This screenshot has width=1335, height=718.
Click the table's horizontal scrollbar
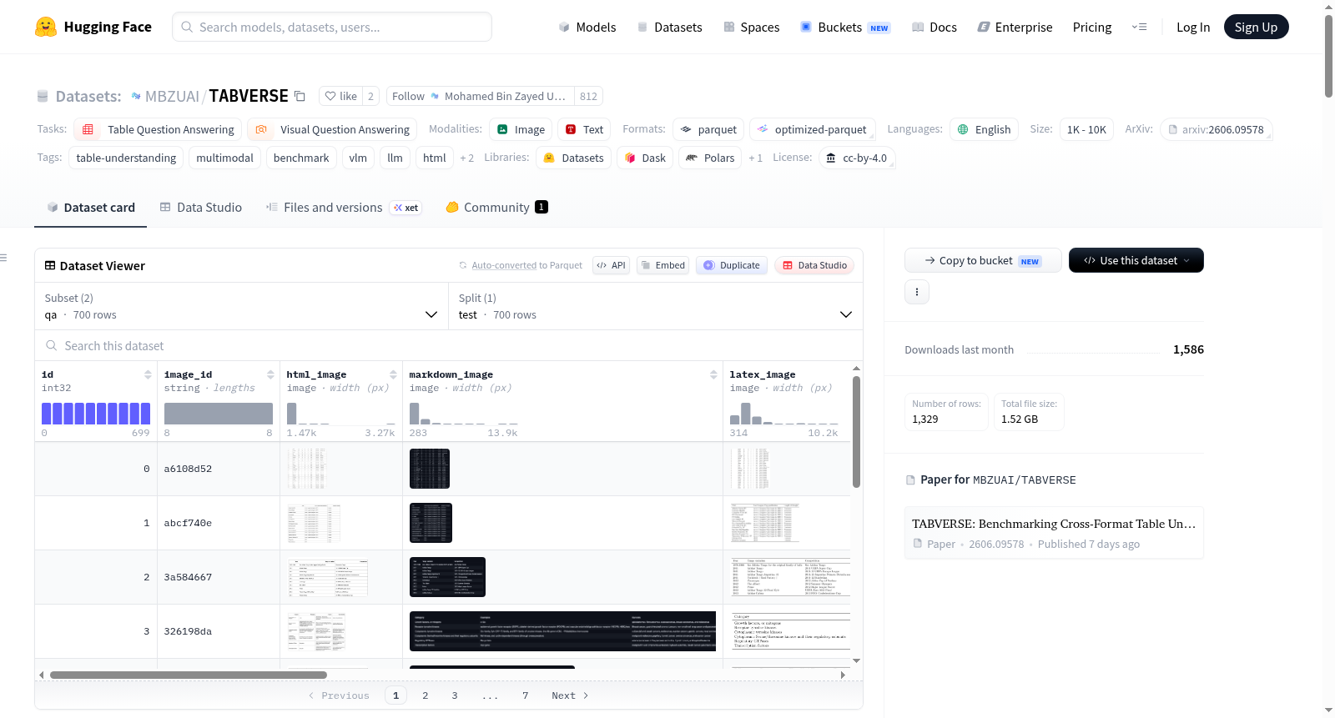(x=189, y=675)
